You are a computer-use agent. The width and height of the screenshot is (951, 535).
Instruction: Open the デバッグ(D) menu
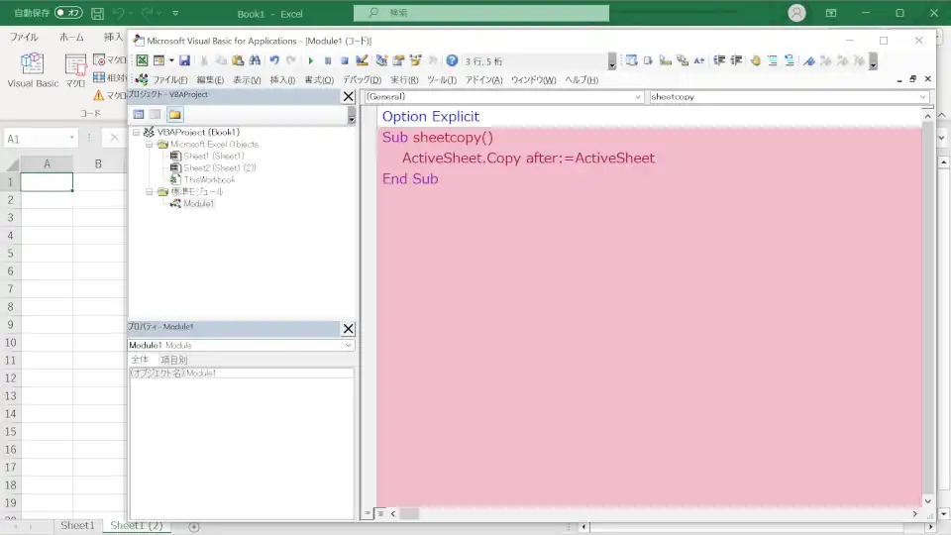coord(361,79)
